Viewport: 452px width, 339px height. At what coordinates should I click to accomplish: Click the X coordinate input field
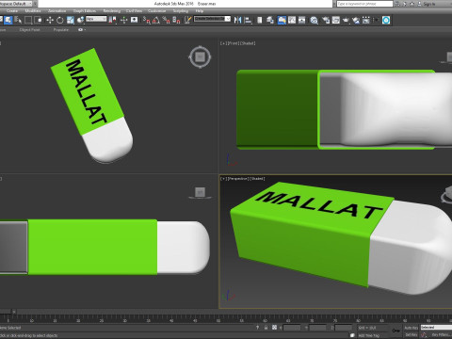(x=292, y=328)
